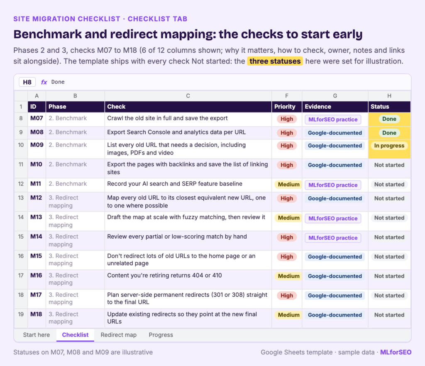The image size is (425, 366).
Task: Select the Evidence header cell
Action: pyautogui.click(x=335, y=107)
